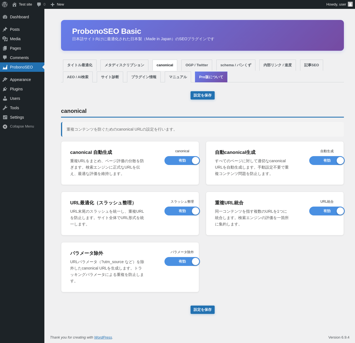Click the パラメータ除外 card title
The image size is (355, 343).
click(x=87, y=253)
